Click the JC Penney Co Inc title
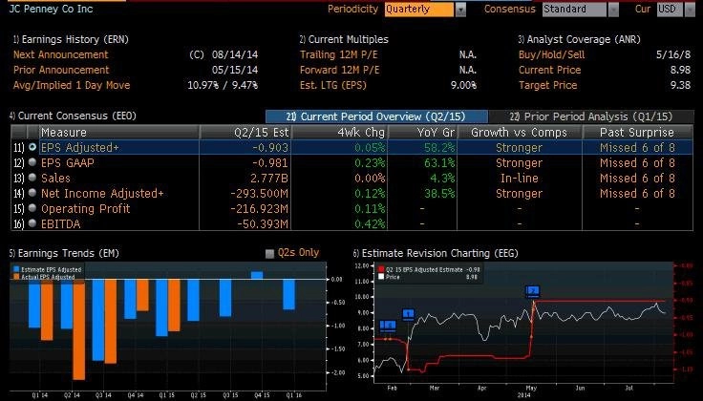The width and height of the screenshot is (703, 401). pos(51,9)
